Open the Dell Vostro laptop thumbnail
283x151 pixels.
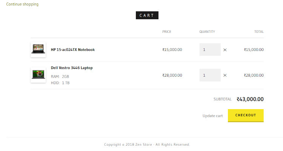(38, 75)
